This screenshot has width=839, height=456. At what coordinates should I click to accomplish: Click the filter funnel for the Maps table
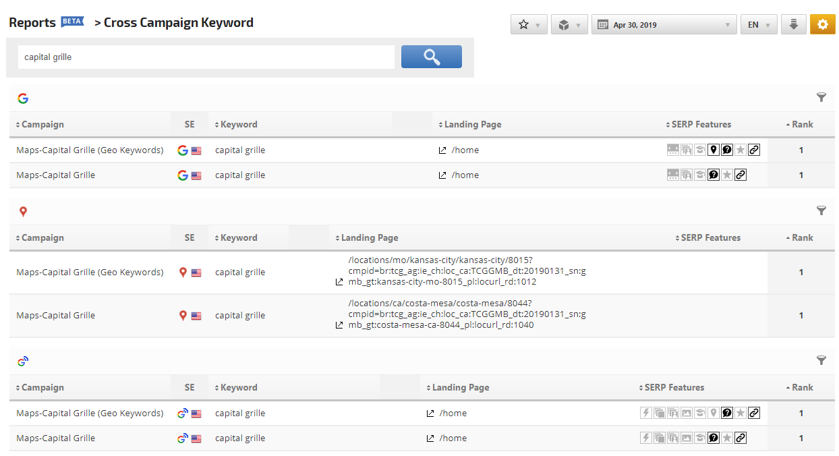pos(821,211)
